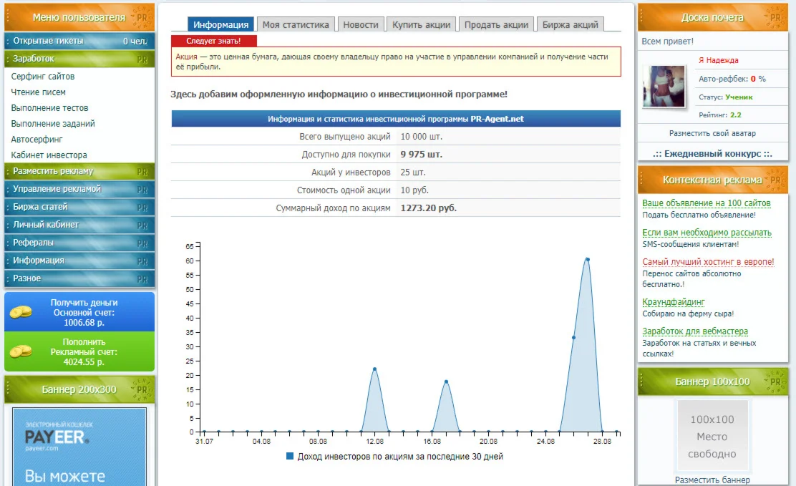Screen dimensions: 796x486
Task: Open Чтение писем link
Action: pyautogui.click(x=38, y=92)
